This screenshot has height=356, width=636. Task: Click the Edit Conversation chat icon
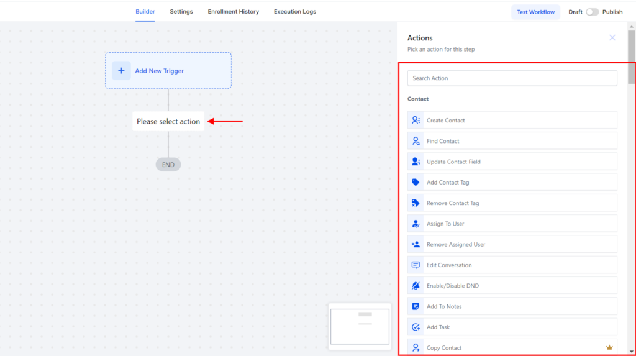416,265
